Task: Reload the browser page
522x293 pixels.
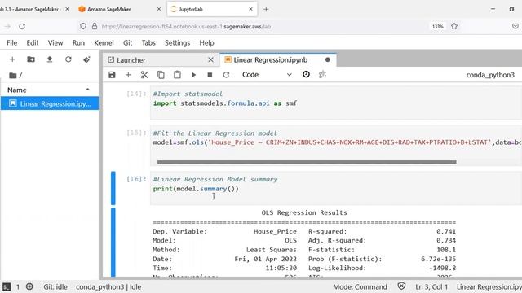Action: click(22, 26)
